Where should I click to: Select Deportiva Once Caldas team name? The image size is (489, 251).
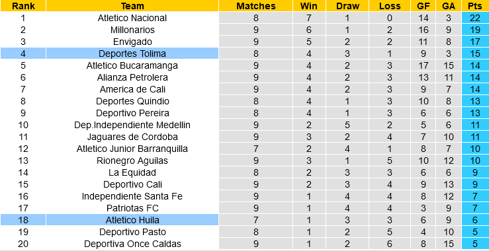(132, 244)
